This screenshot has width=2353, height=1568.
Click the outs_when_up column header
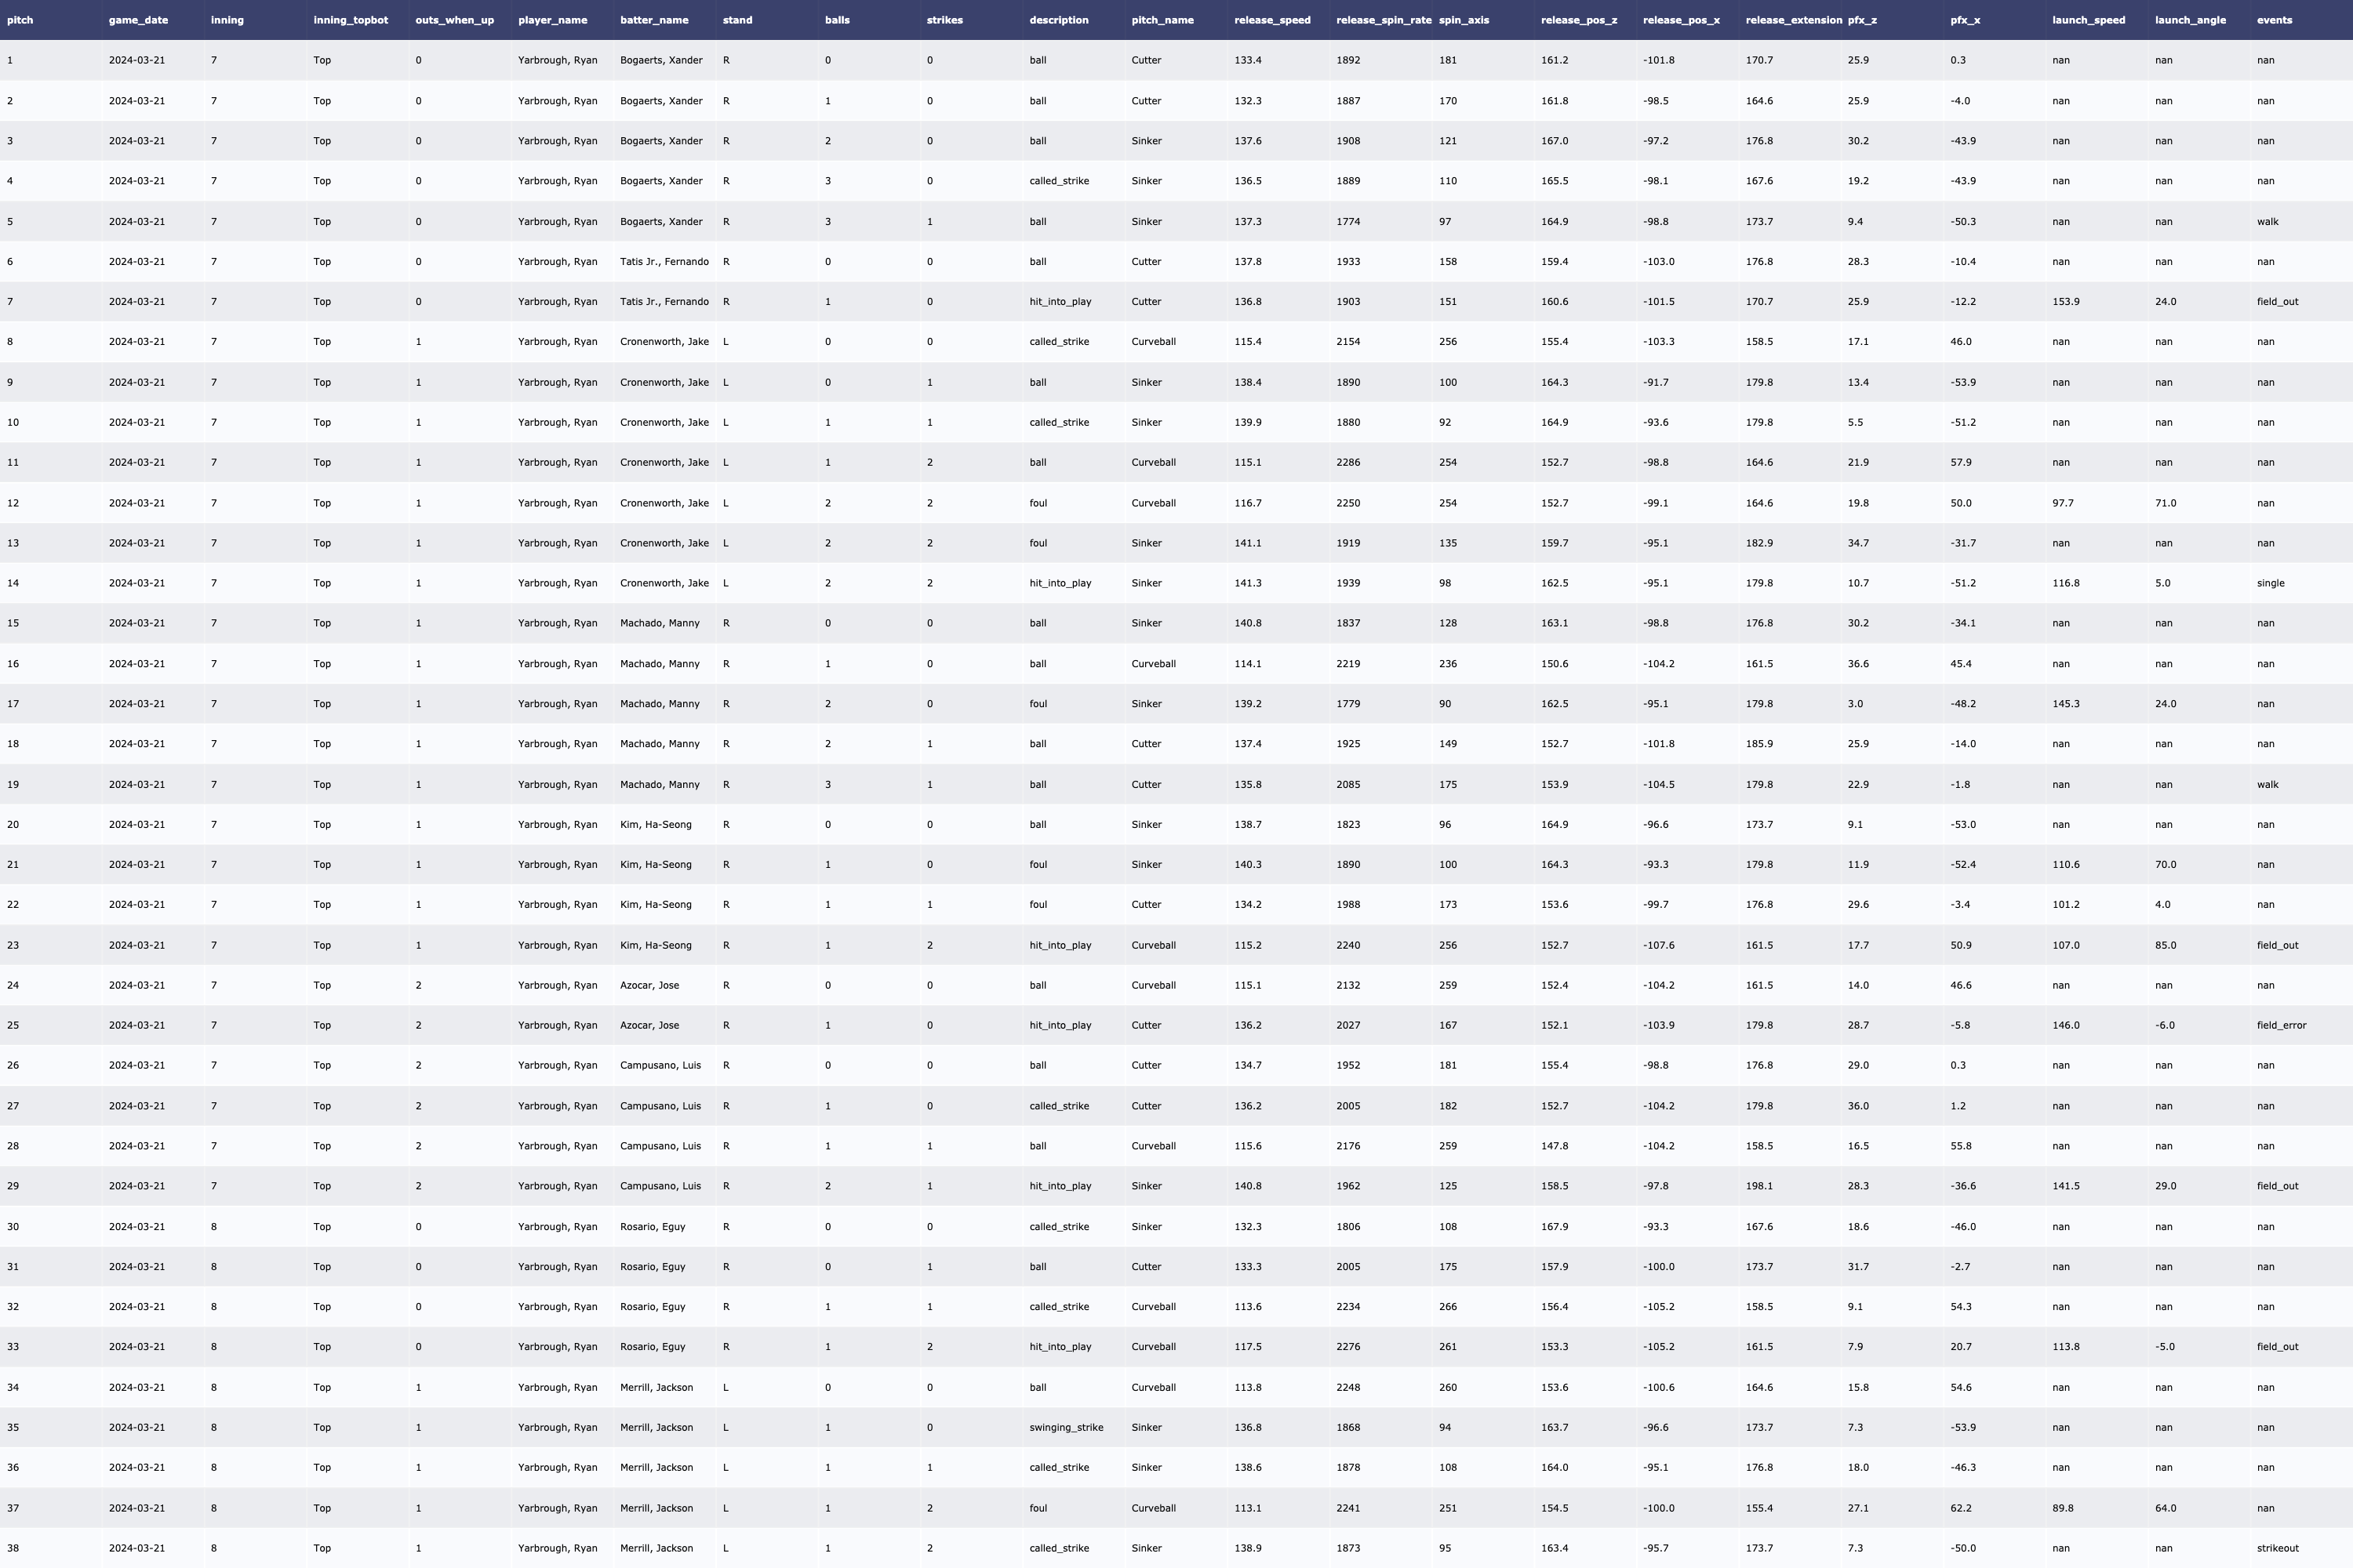tap(454, 20)
